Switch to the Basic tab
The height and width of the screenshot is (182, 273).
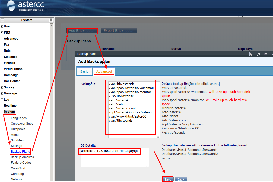(x=84, y=72)
